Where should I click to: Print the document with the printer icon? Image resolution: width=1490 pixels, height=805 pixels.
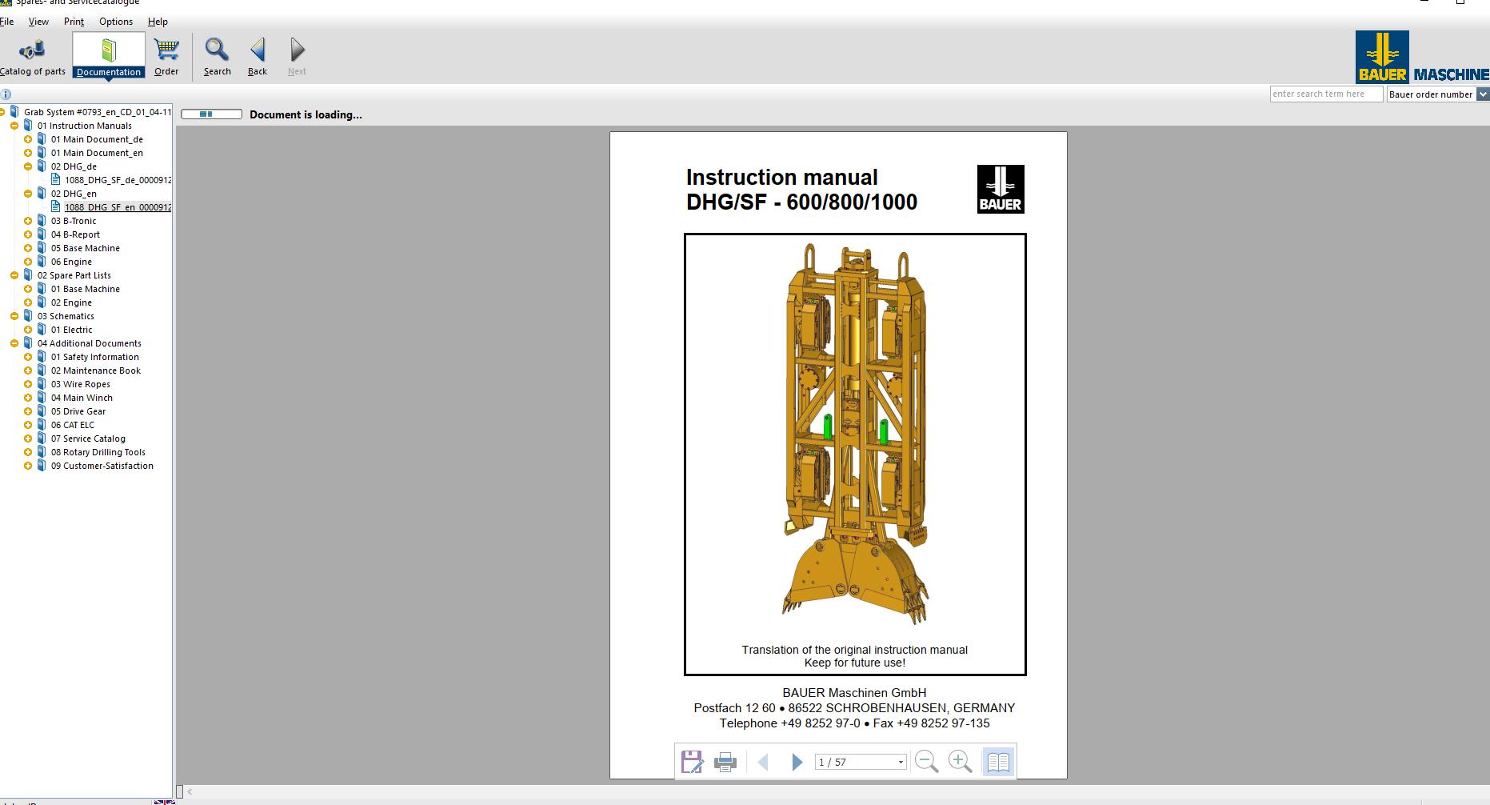click(x=725, y=762)
